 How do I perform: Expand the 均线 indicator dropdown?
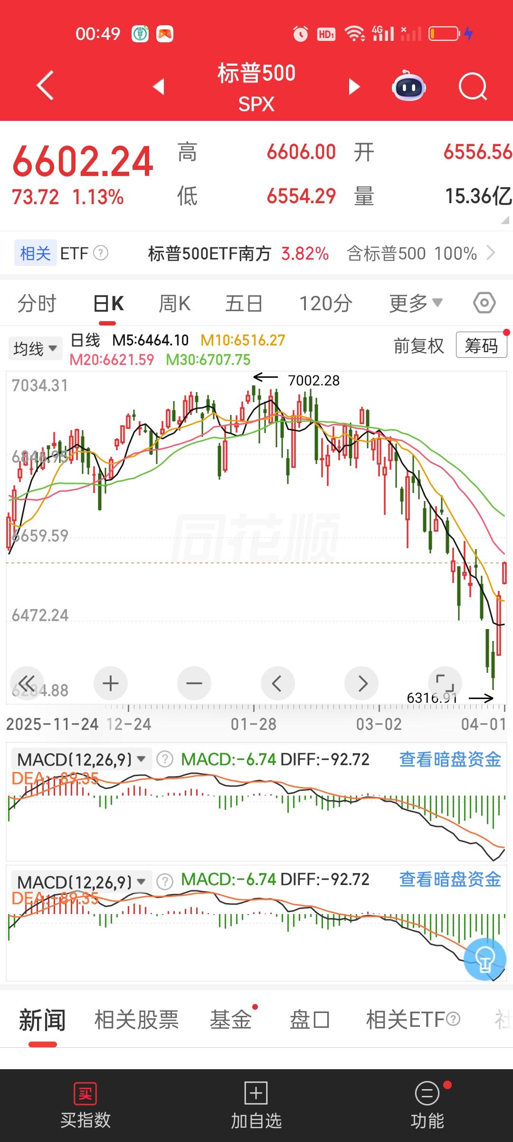coord(35,349)
